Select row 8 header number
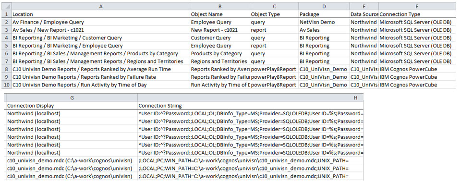Screen dimensions: 461x182 (x=6, y=69)
